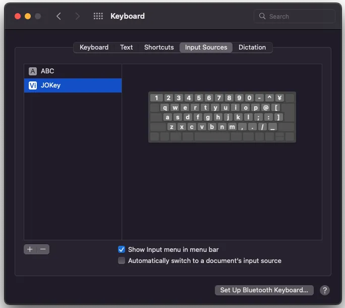This screenshot has height=308, width=345.
Task: Select JOKey in input source list
Action: click(x=73, y=85)
